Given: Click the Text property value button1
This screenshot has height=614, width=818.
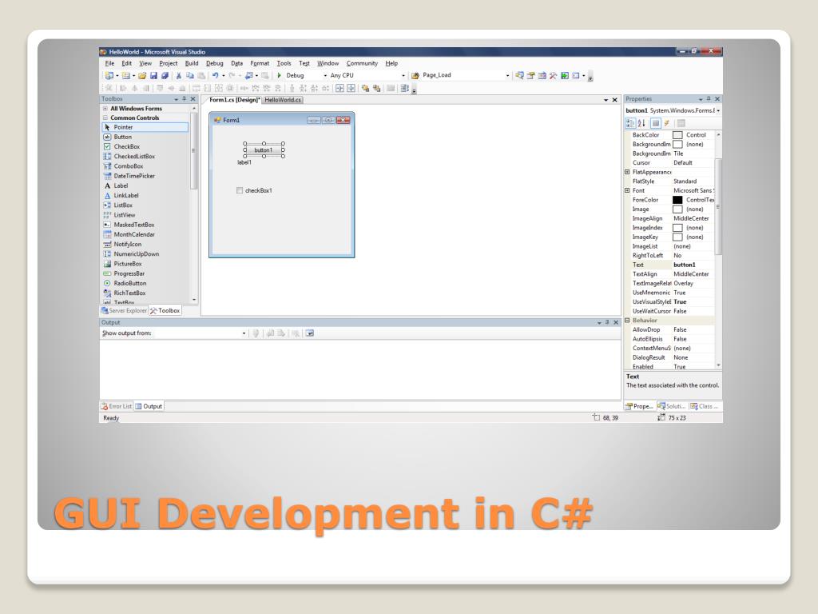Looking at the screenshot, I should [x=685, y=265].
